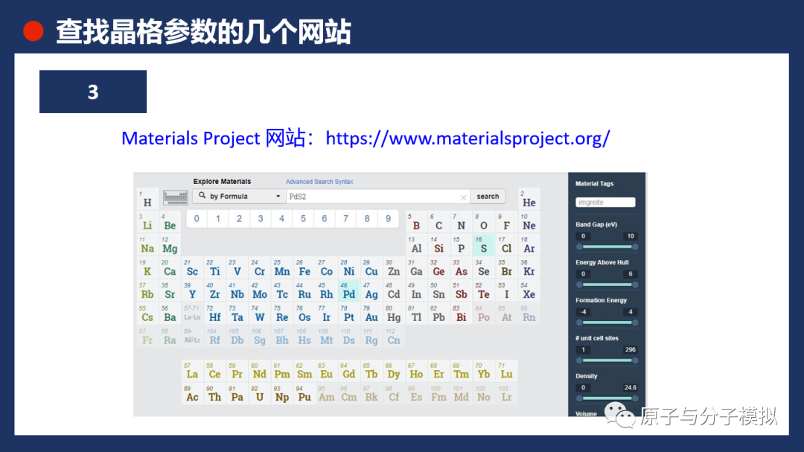The image size is (804, 452).
Task: Select platinum Pt element tile
Action: click(x=348, y=314)
